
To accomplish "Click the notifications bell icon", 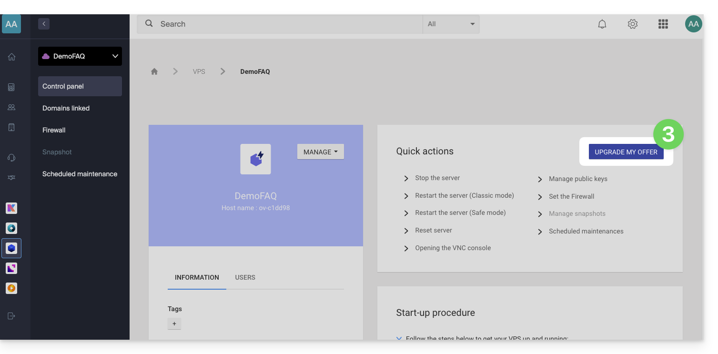I will tap(602, 24).
